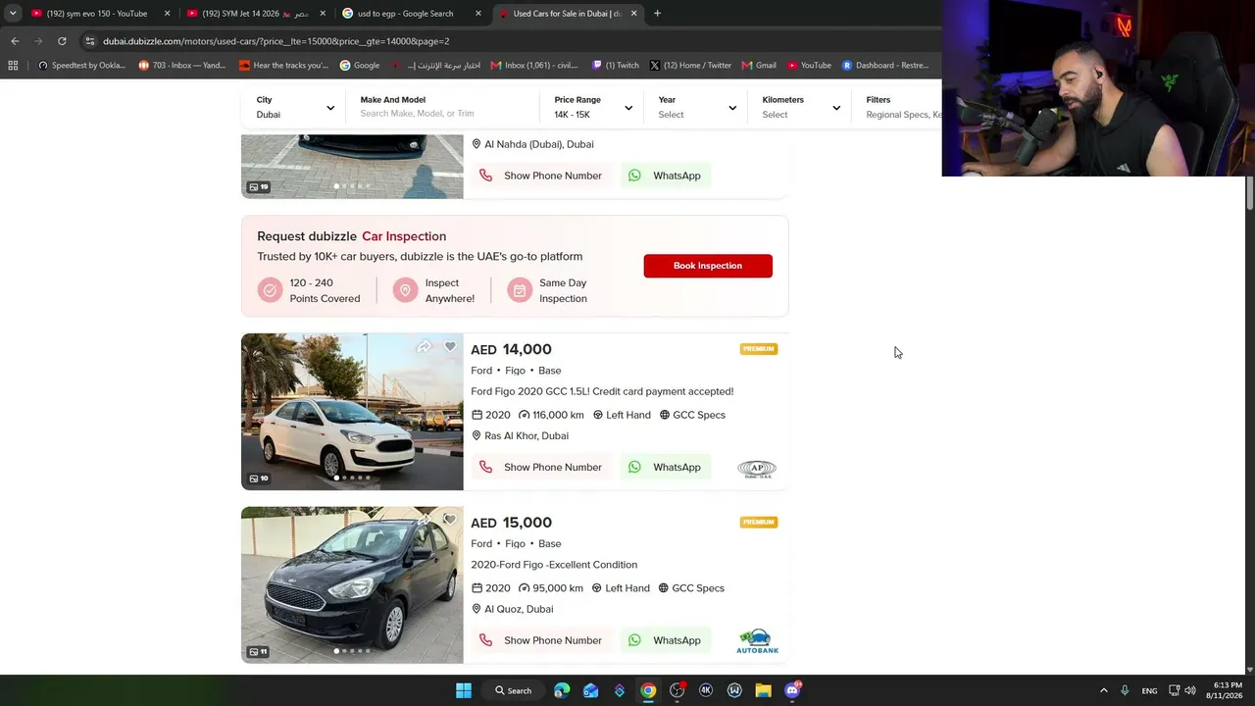Open Discord from the taskbar
This screenshot has height=706, width=1255.
tap(792, 690)
